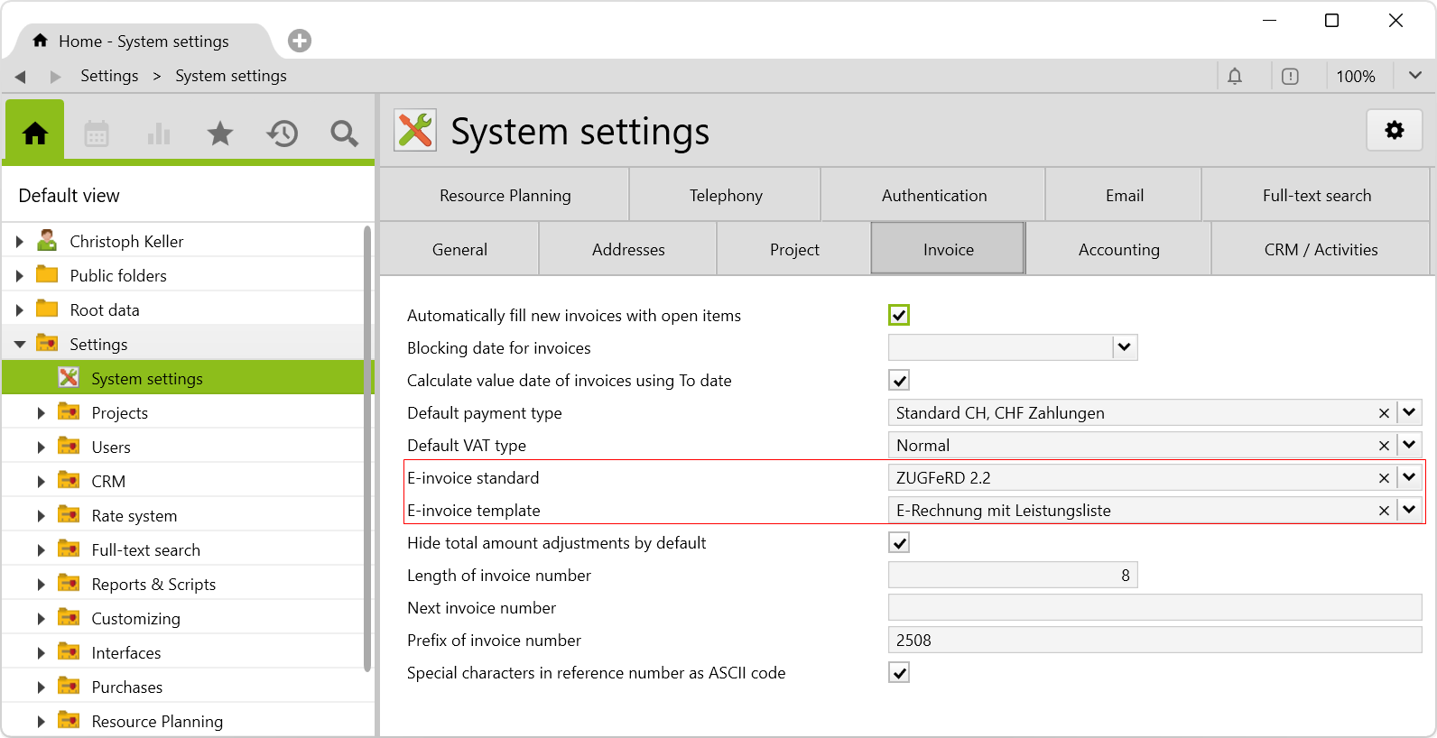Viewport: 1437px width, 738px height.
Task: Open the history clock icon
Action: point(283,134)
